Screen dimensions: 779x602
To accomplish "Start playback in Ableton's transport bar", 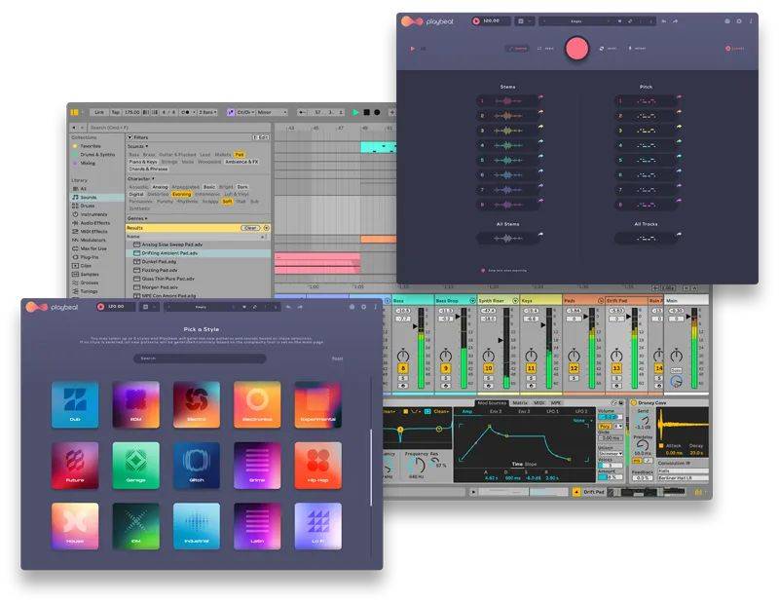I will [355, 112].
